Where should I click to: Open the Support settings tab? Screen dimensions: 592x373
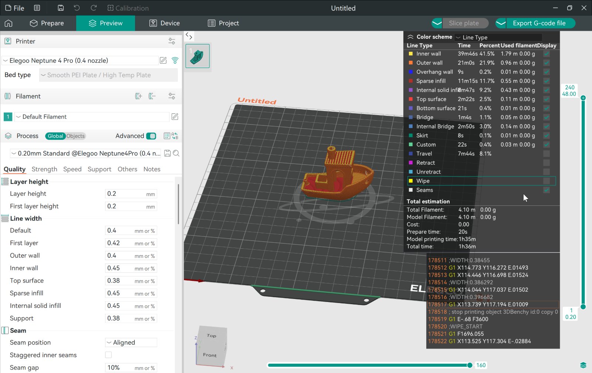pyautogui.click(x=100, y=169)
